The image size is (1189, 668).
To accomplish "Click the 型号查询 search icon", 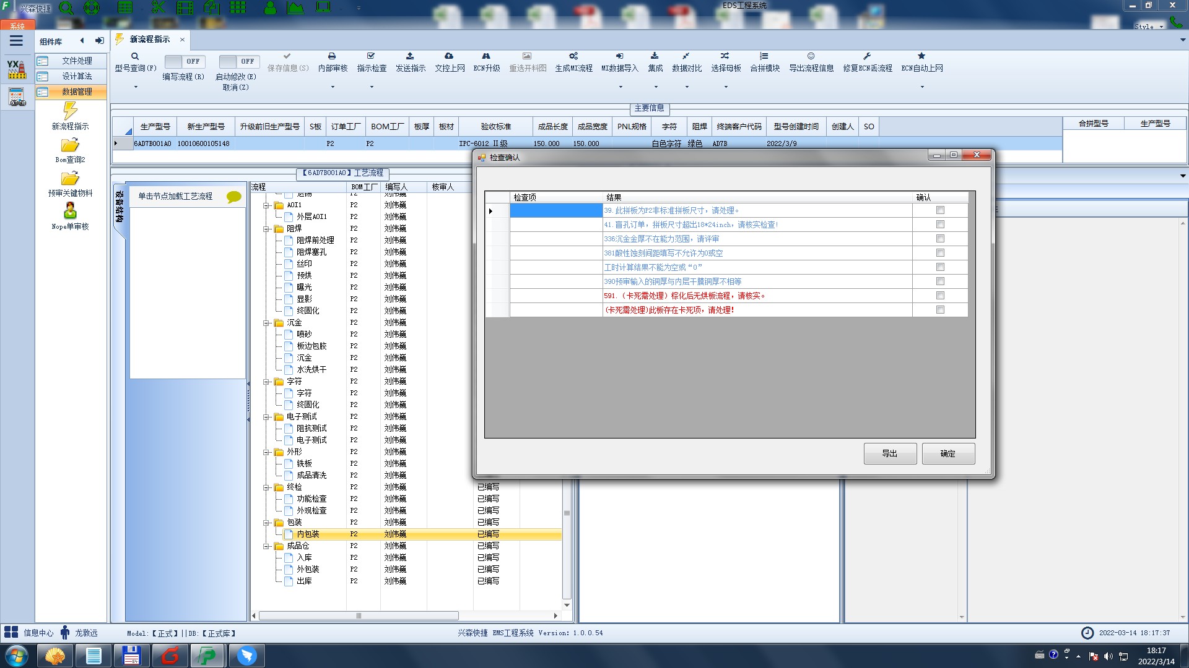I will point(135,56).
